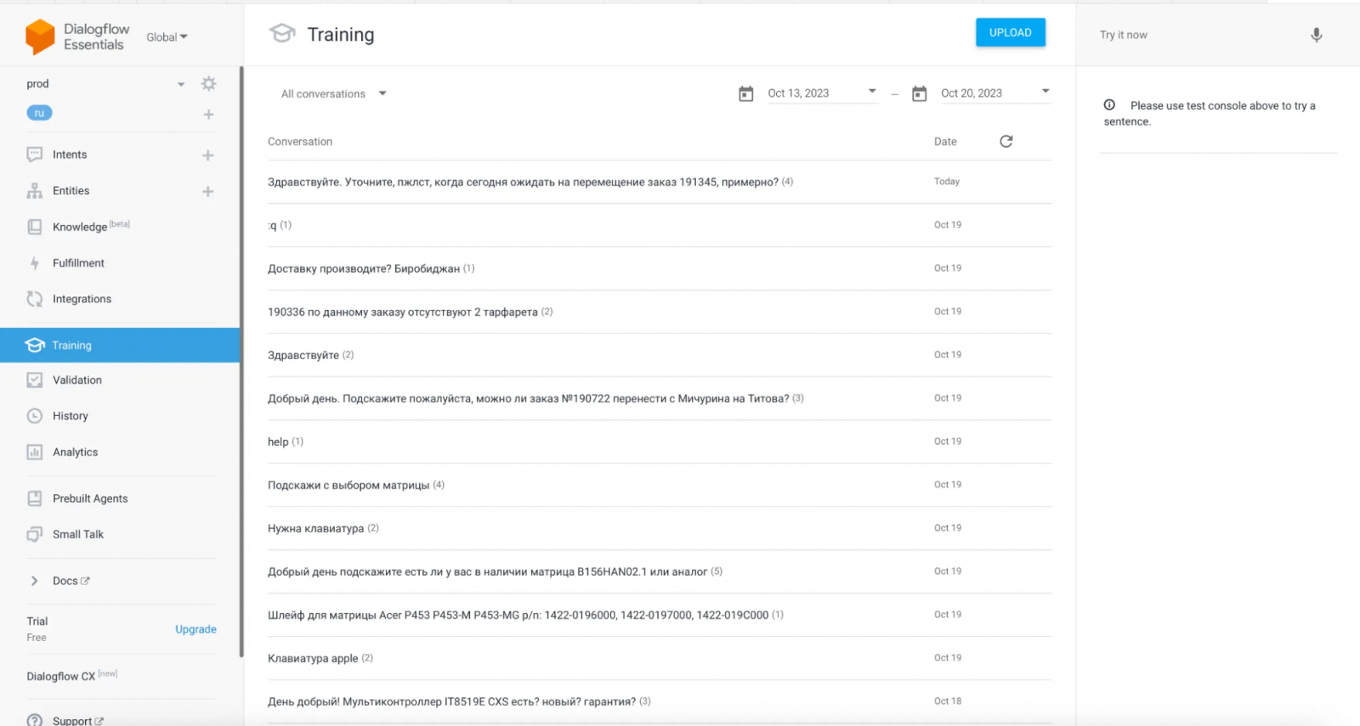Create a new entity with the plus icon
Screen dimensions: 1360x726
coord(208,192)
